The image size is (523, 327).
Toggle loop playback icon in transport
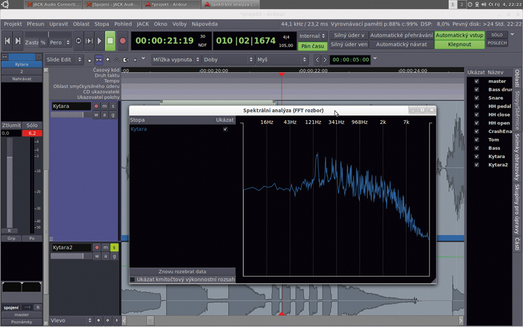(78, 41)
